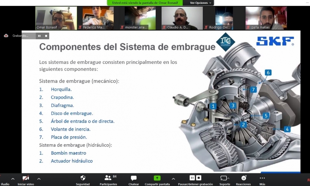Toggle camera with Iniciar video
The image size is (310, 186).
point(26,178)
